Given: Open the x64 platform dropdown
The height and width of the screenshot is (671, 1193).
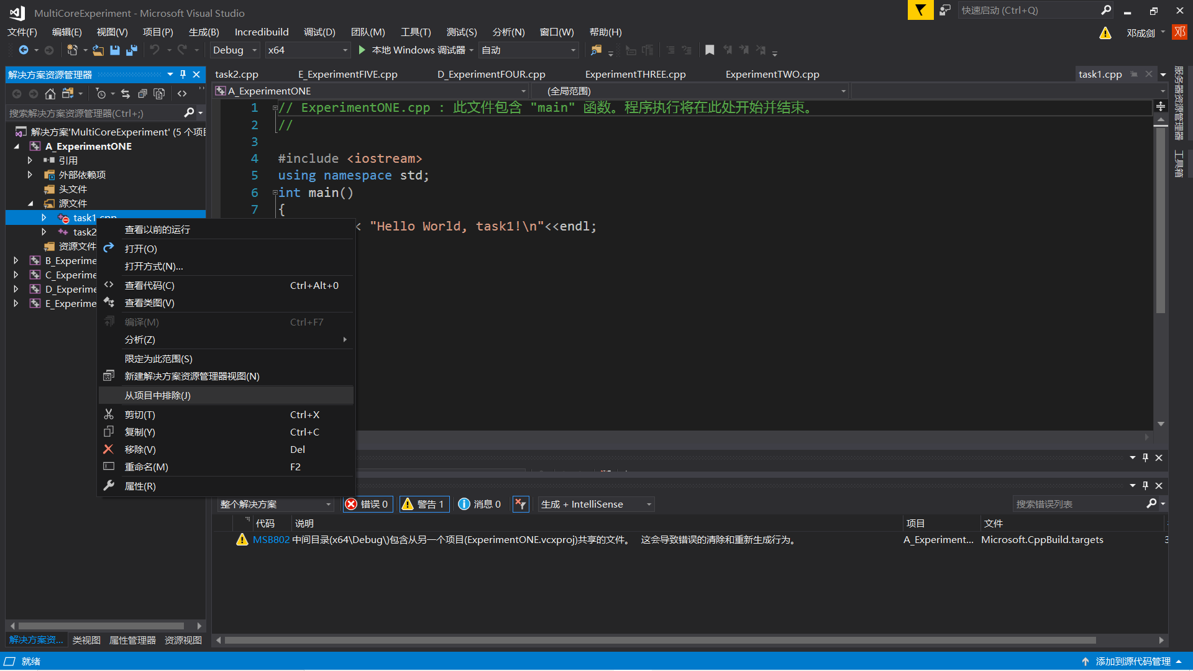Looking at the screenshot, I should (308, 50).
